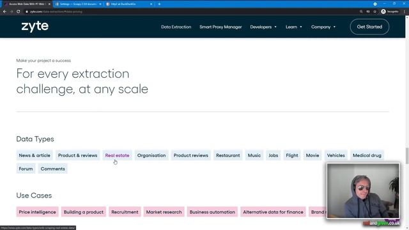Screen dimensions: 409x230
Task: Select the Comments data type
Action: (x=52, y=169)
